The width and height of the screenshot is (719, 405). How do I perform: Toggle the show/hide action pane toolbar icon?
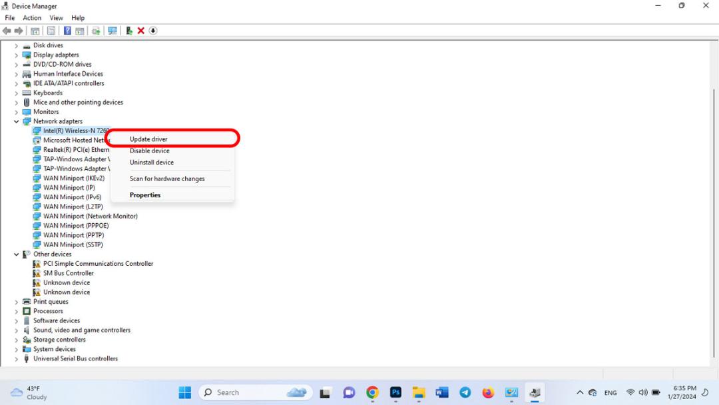coord(80,31)
